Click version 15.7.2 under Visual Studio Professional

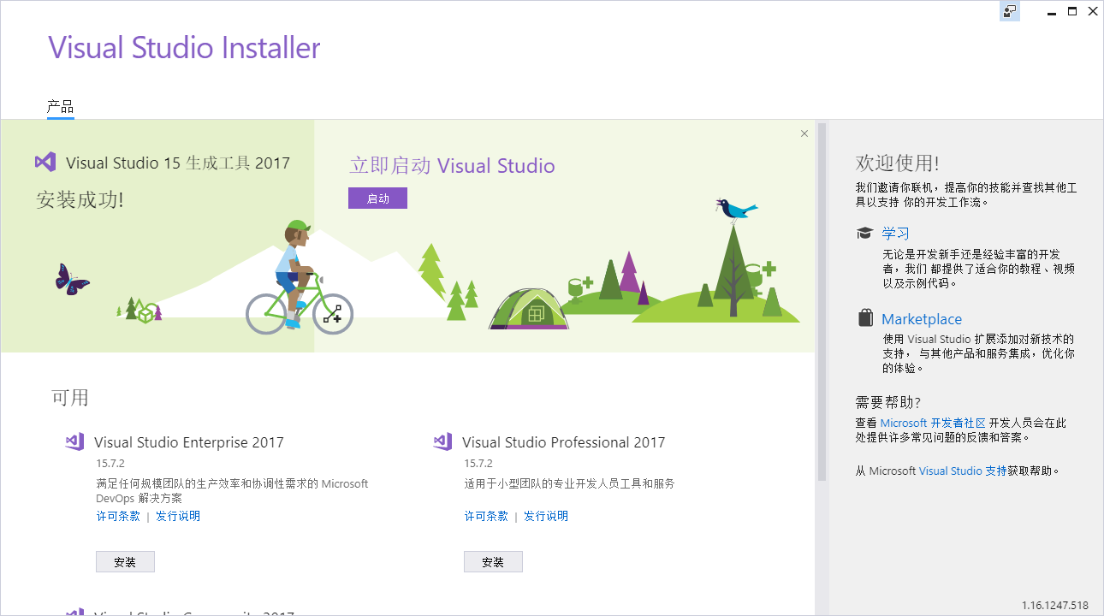click(478, 464)
